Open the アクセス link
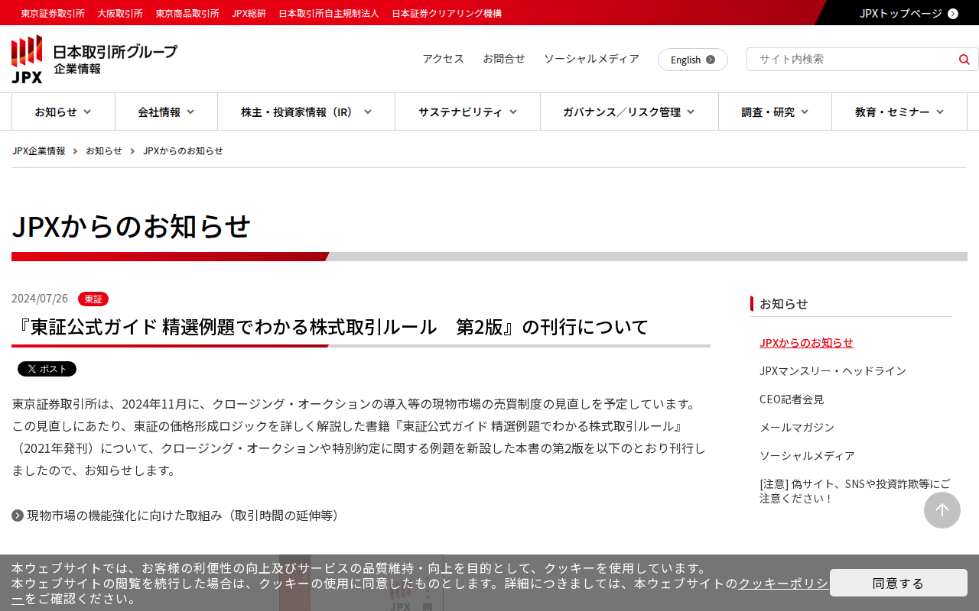Screen dimensions: 979x611 click(x=444, y=59)
